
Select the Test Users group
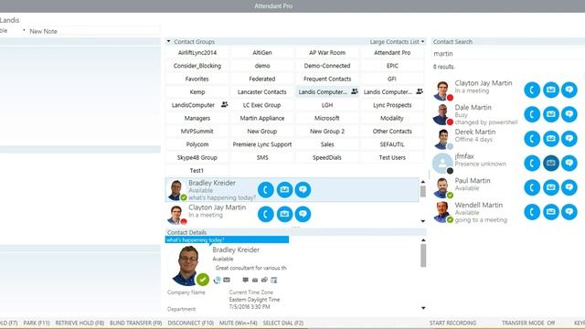[x=392, y=157]
